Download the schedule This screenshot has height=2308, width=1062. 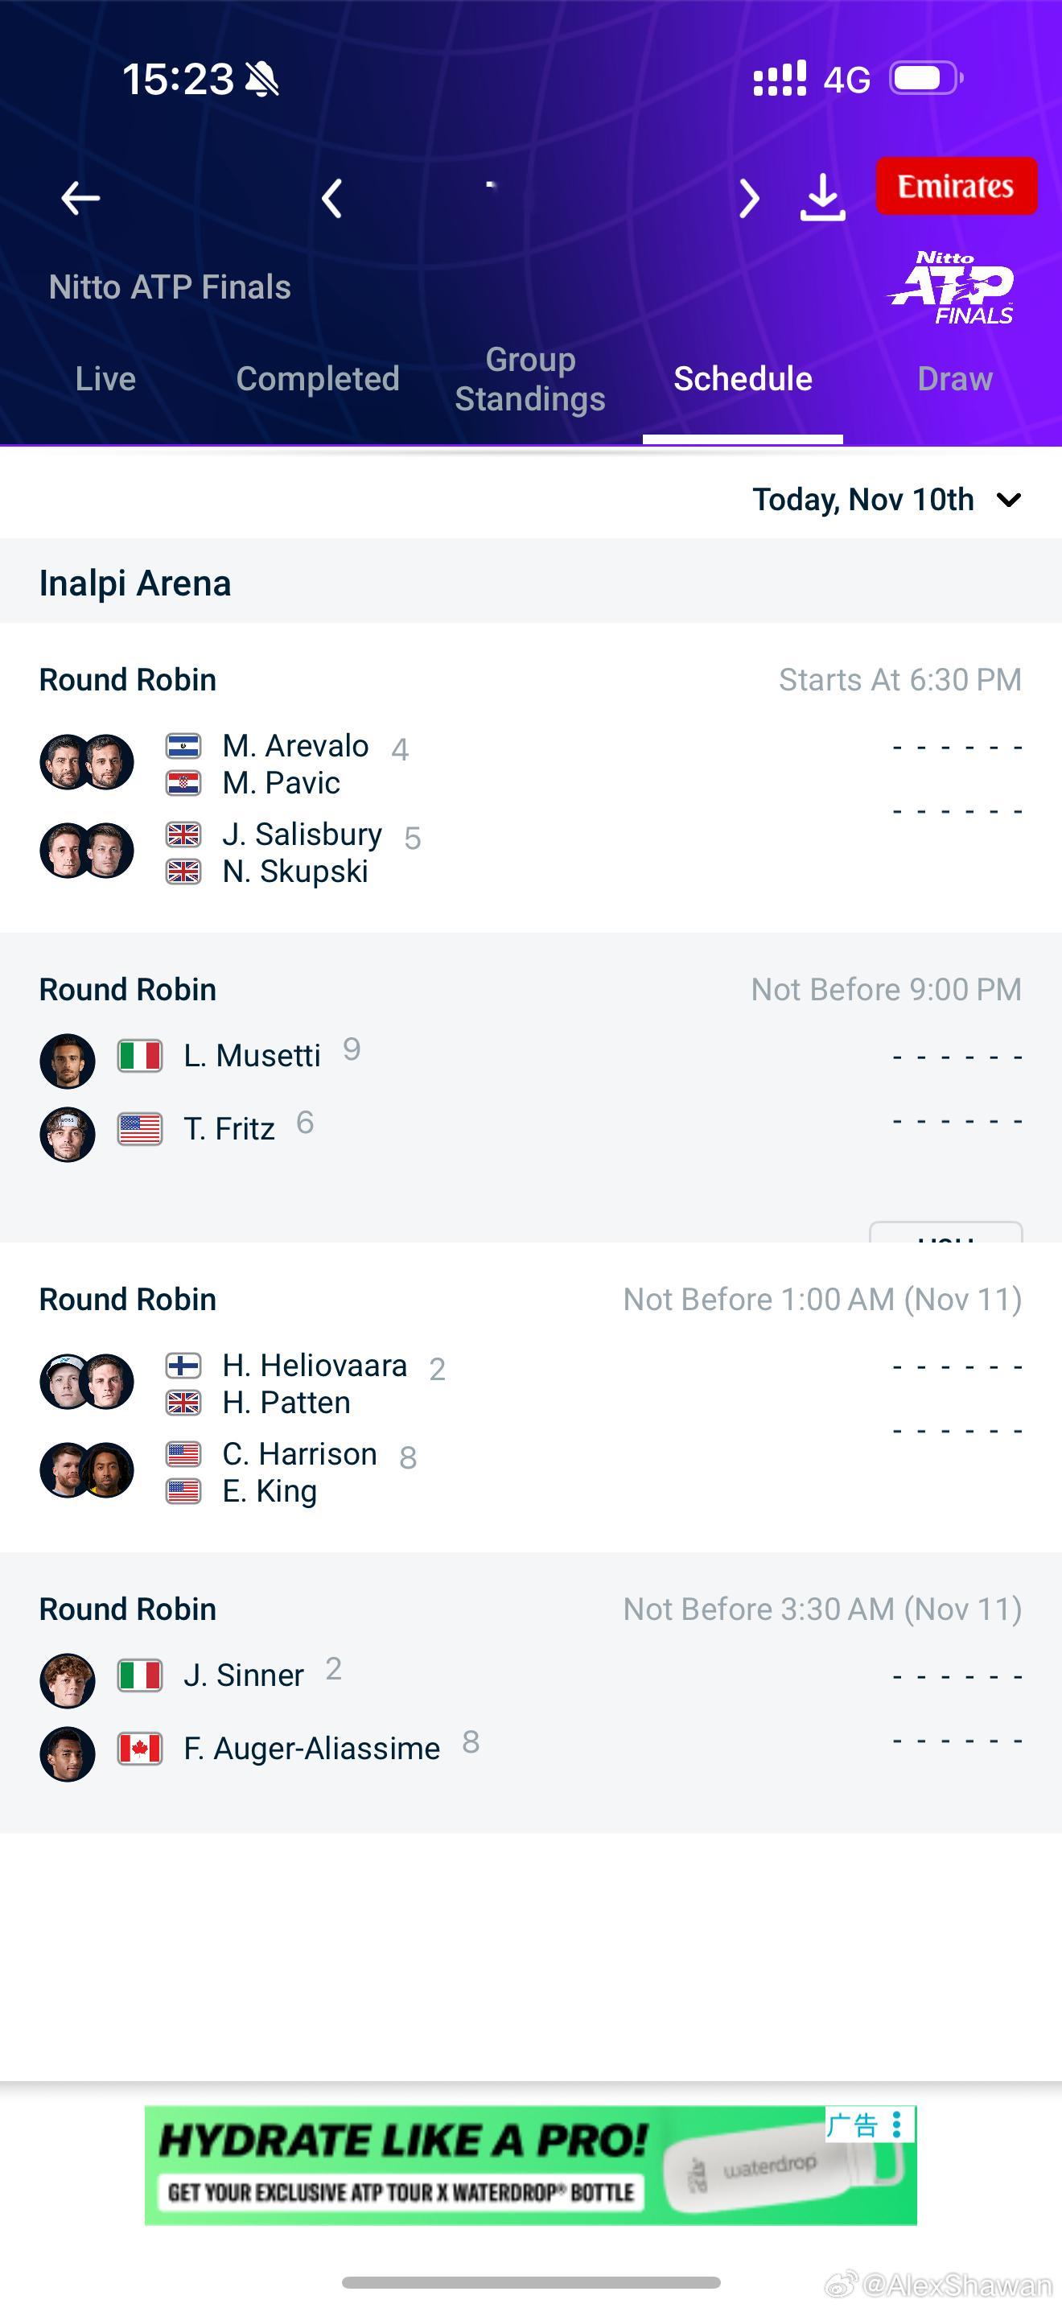[822, 197]
